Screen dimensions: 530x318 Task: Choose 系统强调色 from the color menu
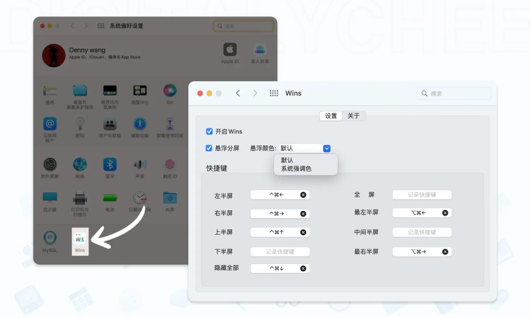pyautogui.click(x=296, y=169)
